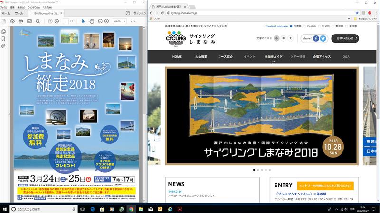Bookmark page with star icon in Chrome
This screenshot has height=213, width=380.
357,13
